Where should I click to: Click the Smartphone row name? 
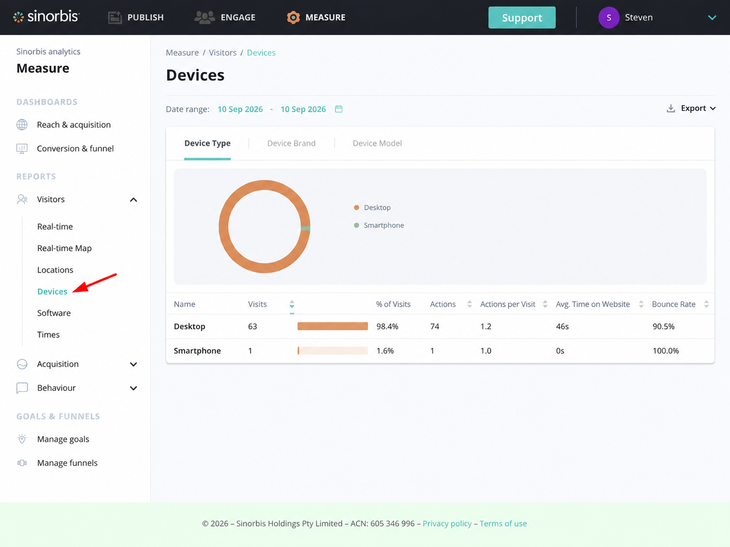pyautogui.click(x=197, y=351)
